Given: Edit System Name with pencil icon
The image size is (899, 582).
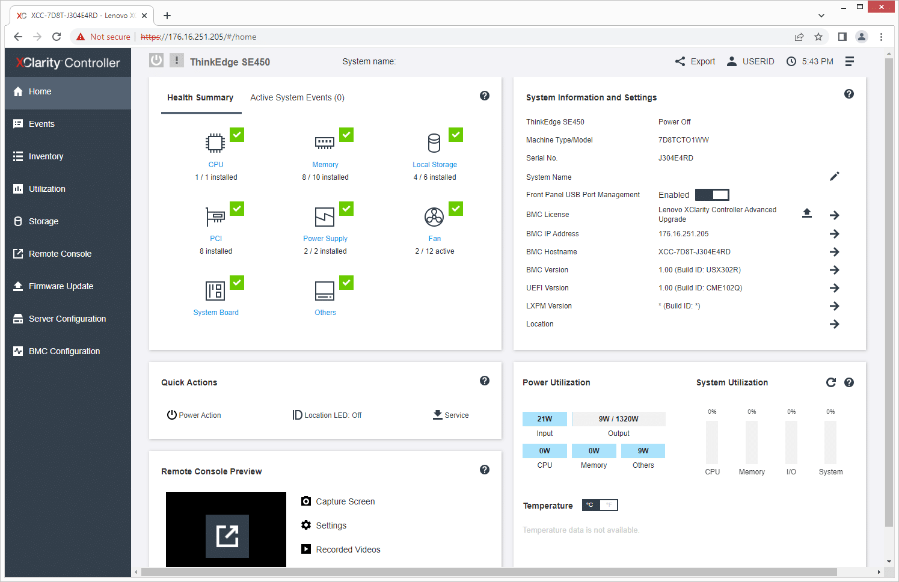Looking at the screenshot, I should click(x=835, y=176).
